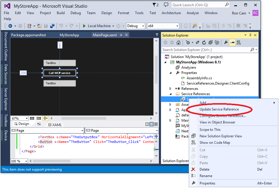Click the Save All toolbar icon
This screenshot has height=188, width=279.
point(52,26)
